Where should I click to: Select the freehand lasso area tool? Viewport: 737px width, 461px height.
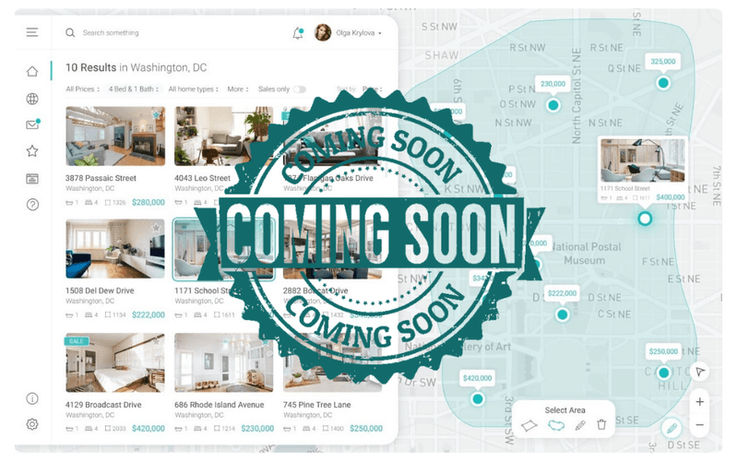(x=556, y=425)
